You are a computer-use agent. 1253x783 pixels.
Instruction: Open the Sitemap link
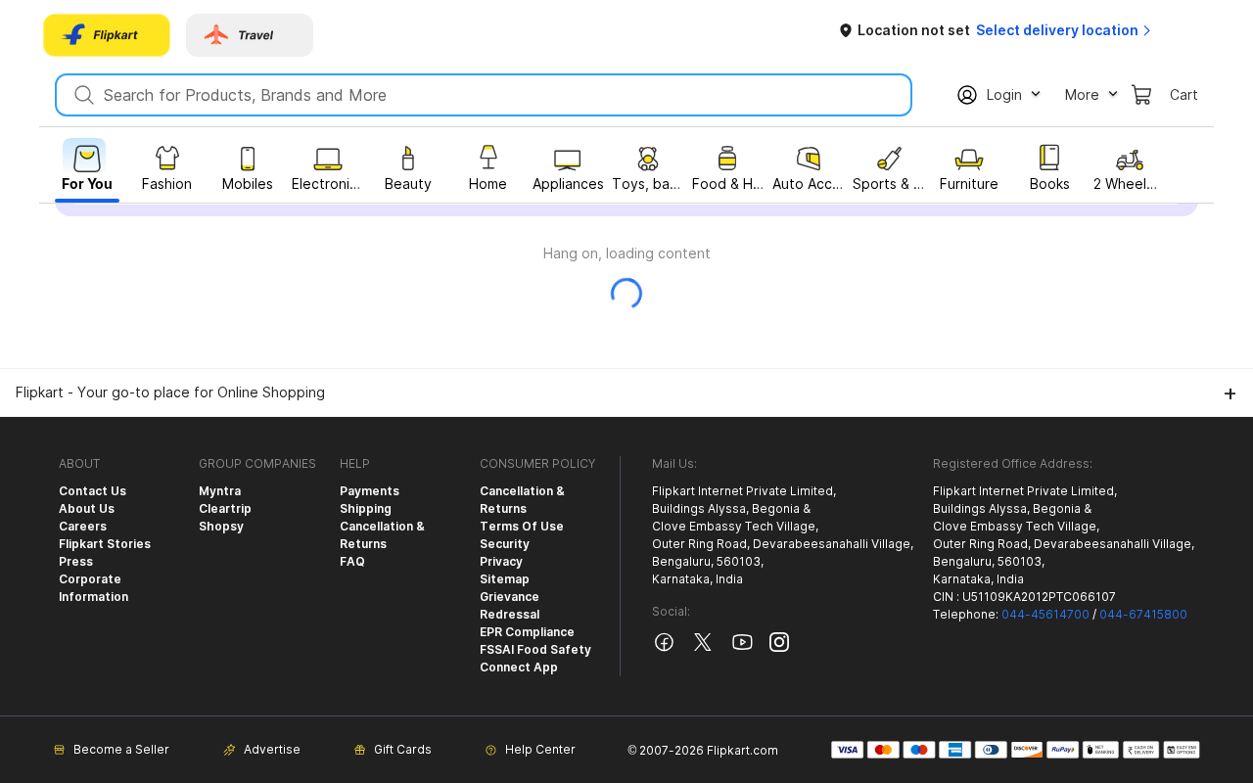click(x=504, y=579)
